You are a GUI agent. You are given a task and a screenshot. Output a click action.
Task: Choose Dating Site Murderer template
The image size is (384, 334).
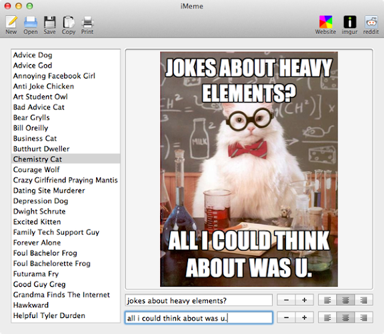(x=65, y=191)
